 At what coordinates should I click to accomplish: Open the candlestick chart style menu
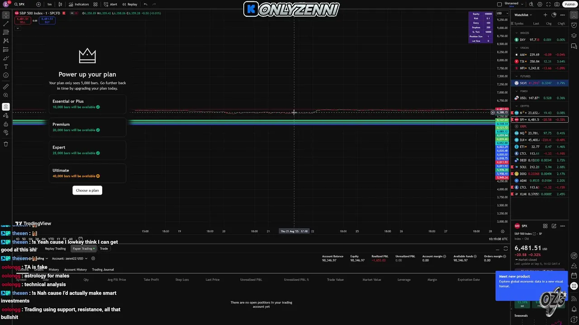60,4
